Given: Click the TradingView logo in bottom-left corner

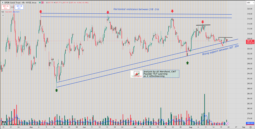Looking at the screenshot, I should tap(4, 122).
